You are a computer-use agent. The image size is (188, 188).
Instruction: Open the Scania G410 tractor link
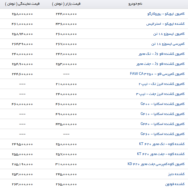tap(162, 114)
